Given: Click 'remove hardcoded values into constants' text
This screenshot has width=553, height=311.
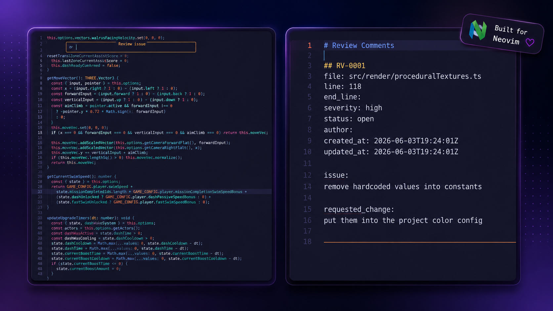Looking at the screenshot, I should point(403,187).
